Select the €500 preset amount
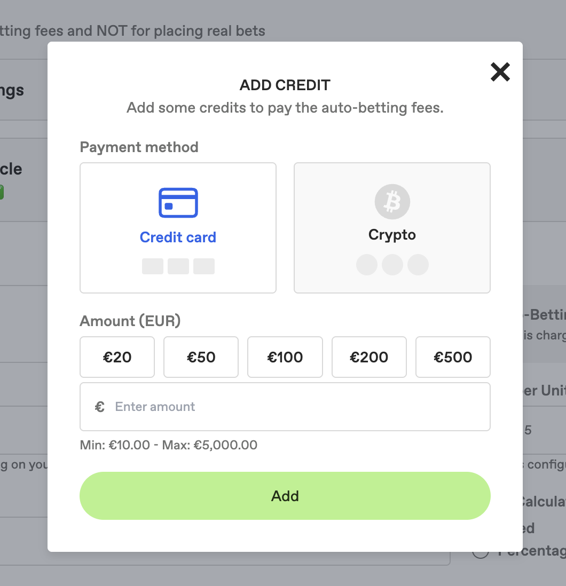Screen dimensions: 566x586 pyautogui.click(x=453, y=357)
